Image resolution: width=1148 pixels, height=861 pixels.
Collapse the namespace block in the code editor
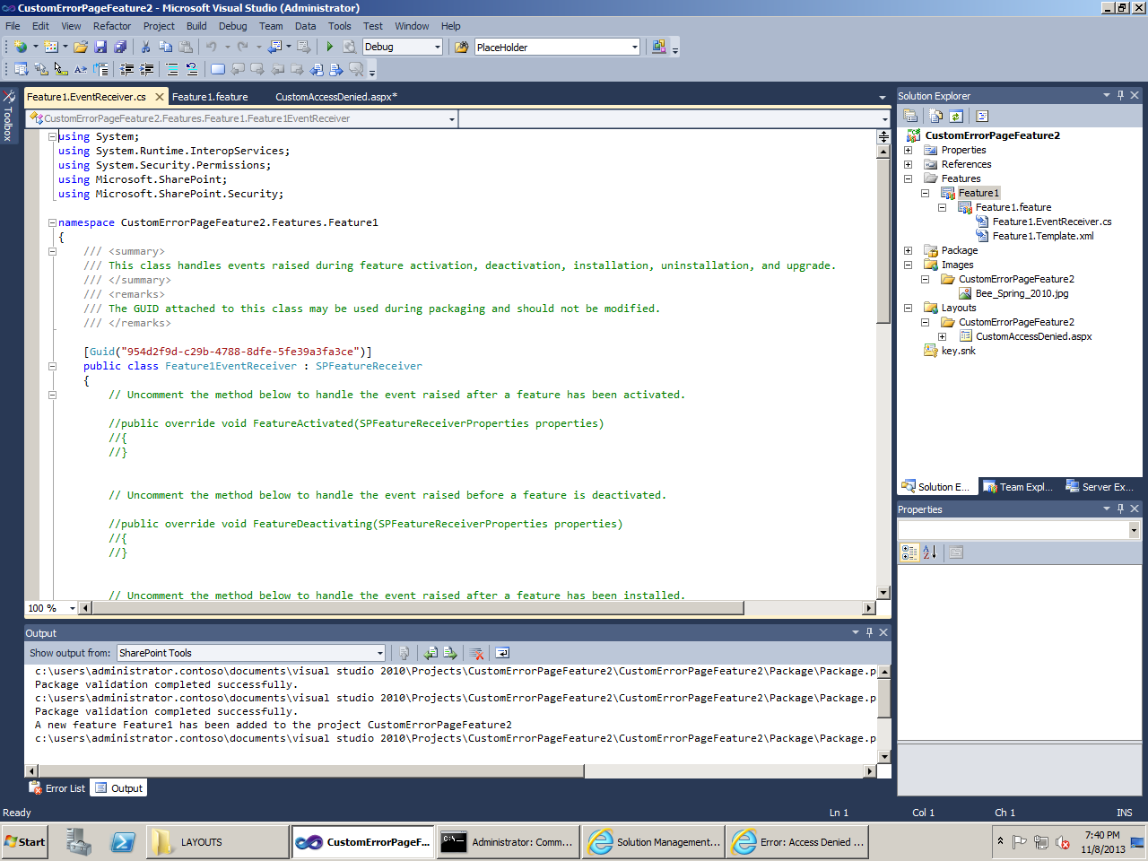point(52,222)
